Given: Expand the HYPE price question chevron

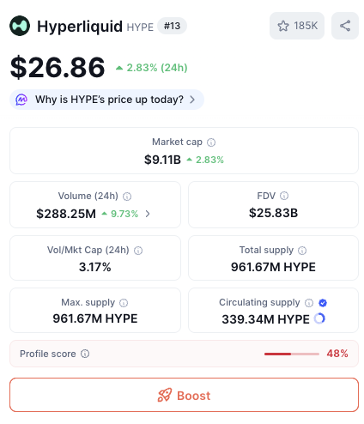Looking at the screenshot, I should 192,100.
